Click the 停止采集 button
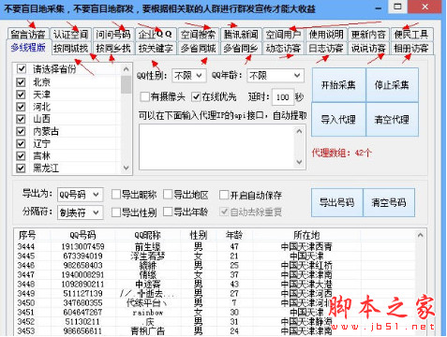The width and height of the screenshot is (447, 337). [x=392, y=85]
